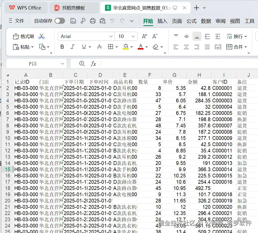This screenshot has width=258, height=233.
Task: Click the select-all corner triangle
Action: point(7,75)
